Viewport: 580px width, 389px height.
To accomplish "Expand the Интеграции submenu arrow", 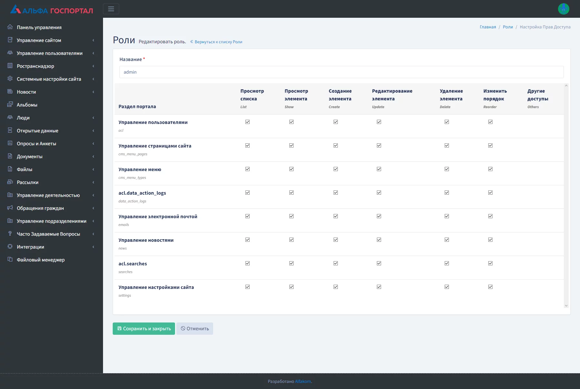I will 93,247.
